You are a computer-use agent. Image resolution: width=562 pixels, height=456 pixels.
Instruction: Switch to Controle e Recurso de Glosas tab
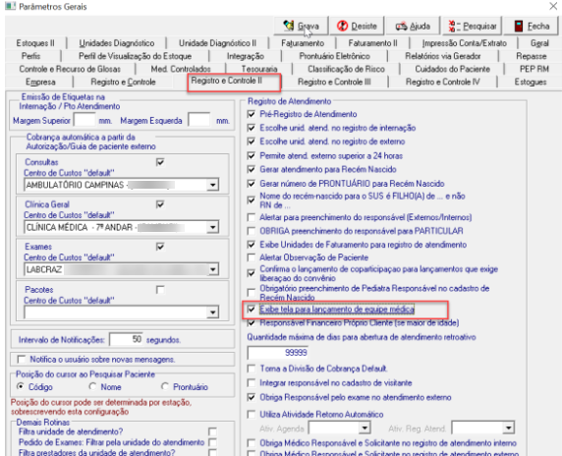(70, 69)
